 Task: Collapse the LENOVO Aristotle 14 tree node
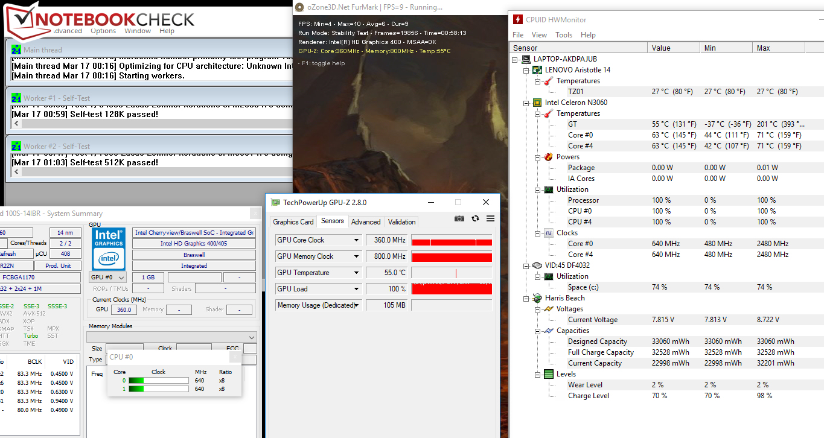(526, 70)
